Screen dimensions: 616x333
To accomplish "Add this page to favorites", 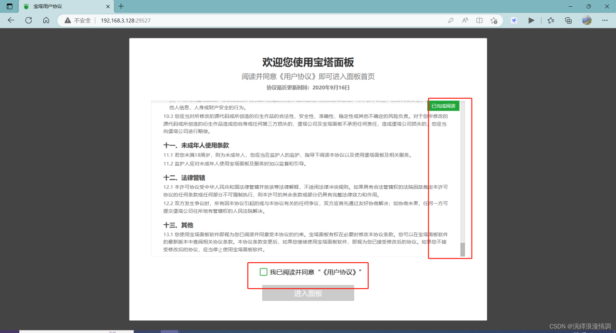I will (x=494, y=20).
